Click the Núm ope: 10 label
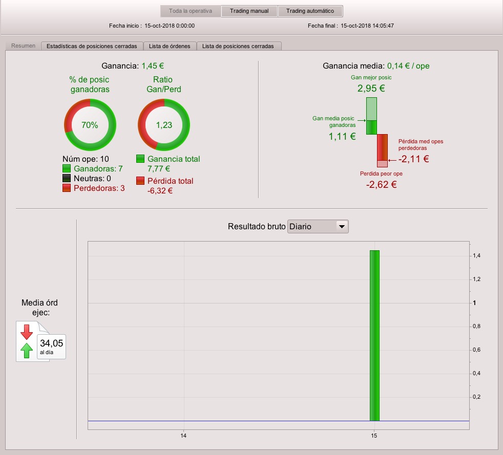503x455 pixels. point(86,159)
